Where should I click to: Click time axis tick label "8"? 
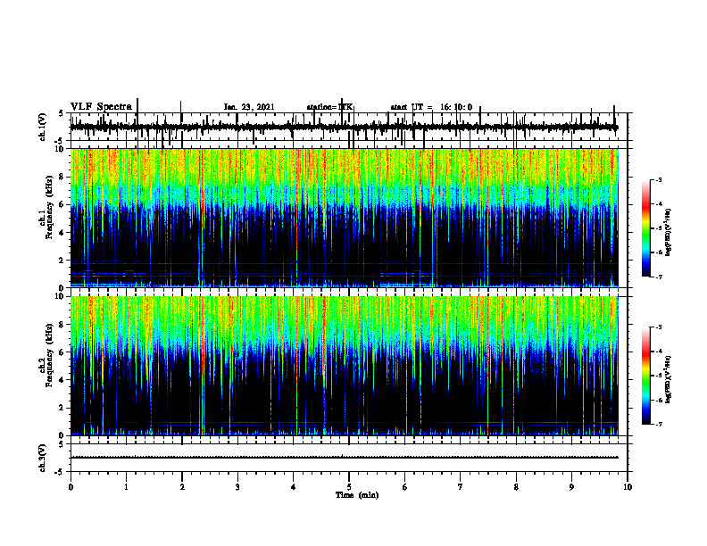[516, 487]
